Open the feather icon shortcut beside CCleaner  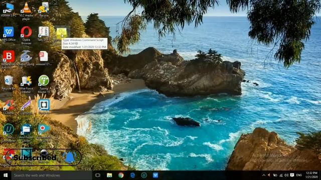(x=26, y=106)
